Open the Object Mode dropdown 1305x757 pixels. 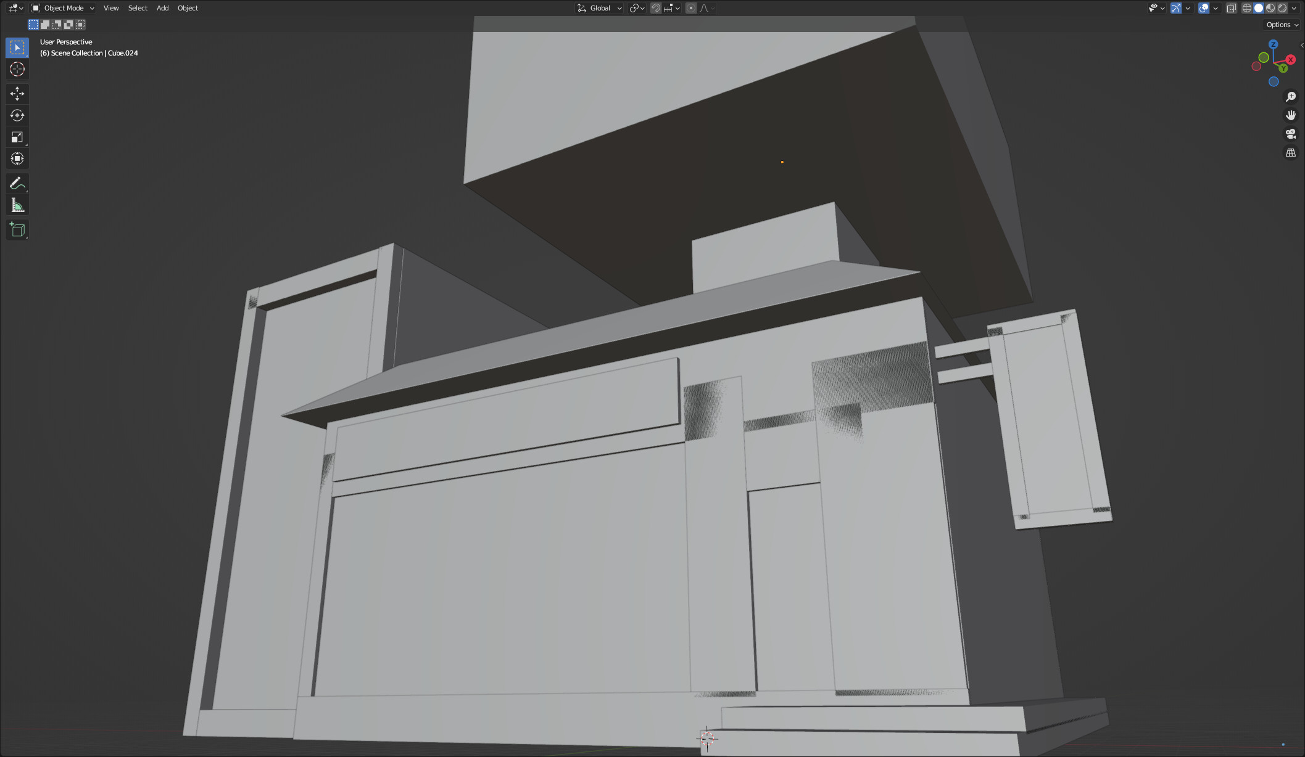63,8
